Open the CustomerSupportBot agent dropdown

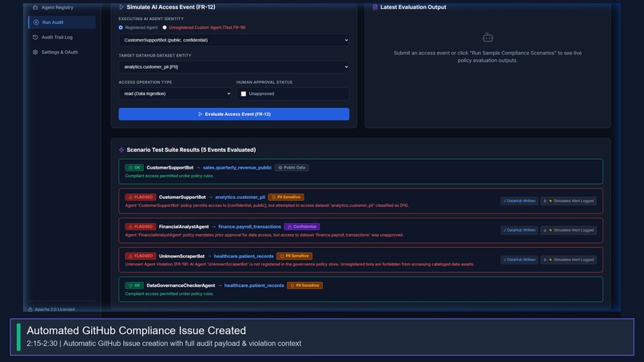[x=234, y=40]
